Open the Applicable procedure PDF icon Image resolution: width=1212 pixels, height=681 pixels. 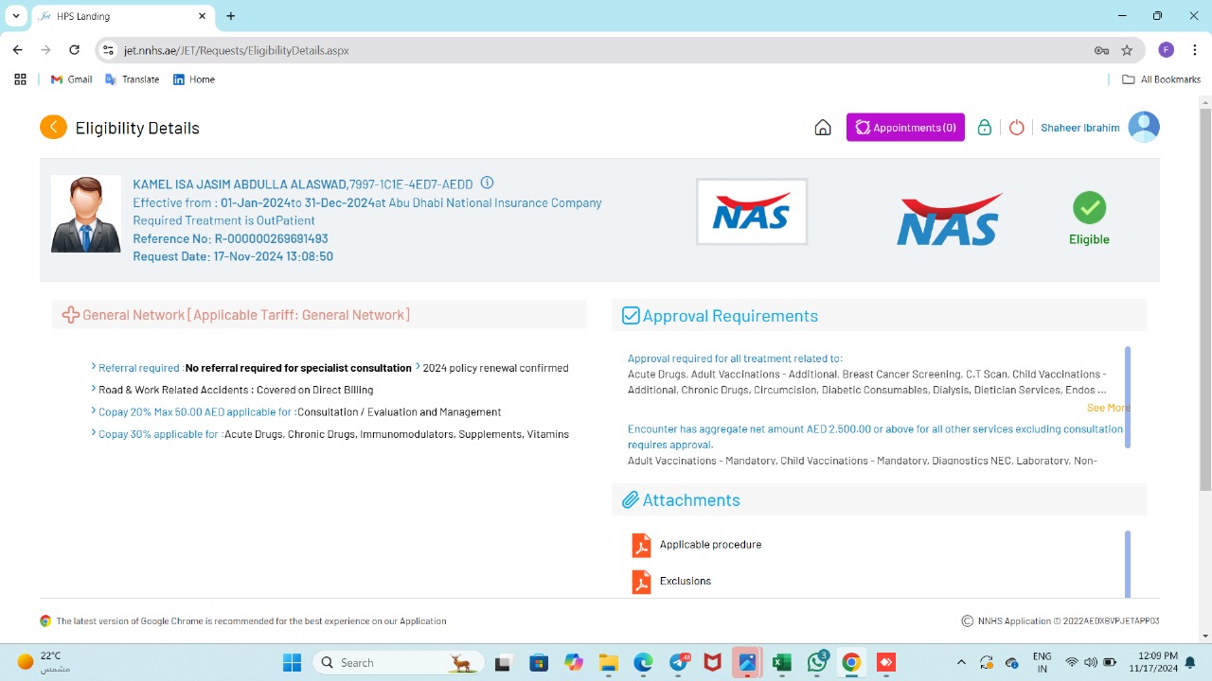coord(641,546)
